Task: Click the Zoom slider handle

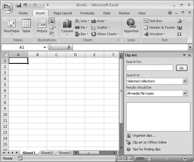Action: tap(167, 158)
